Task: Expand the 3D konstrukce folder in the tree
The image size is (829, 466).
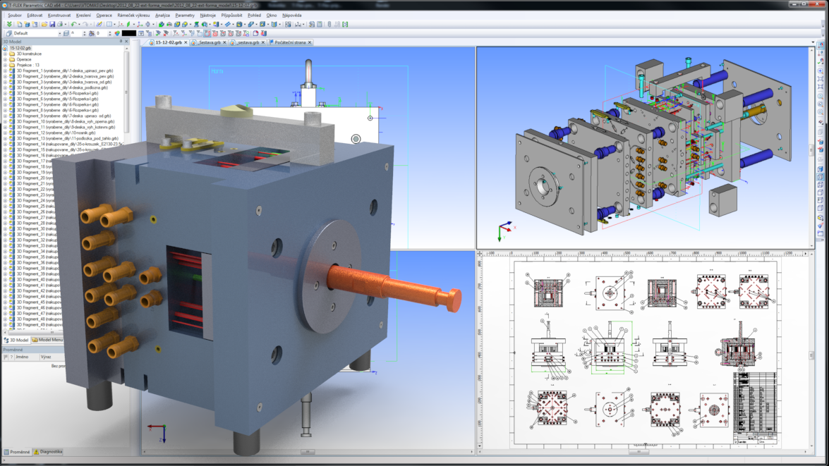Action: click(6, 53)
